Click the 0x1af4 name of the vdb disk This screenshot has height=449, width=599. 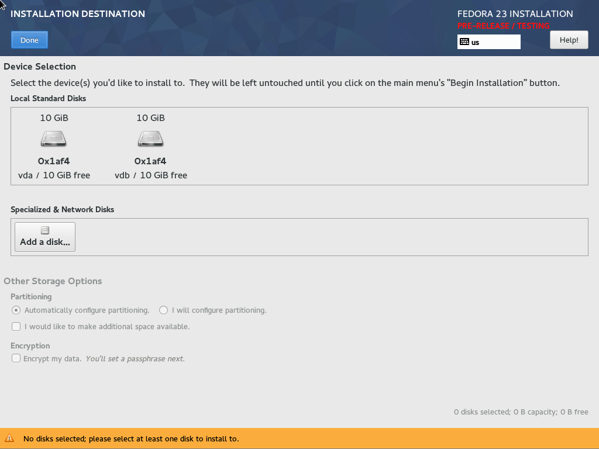pyautogui.click(x=150, y=161)
